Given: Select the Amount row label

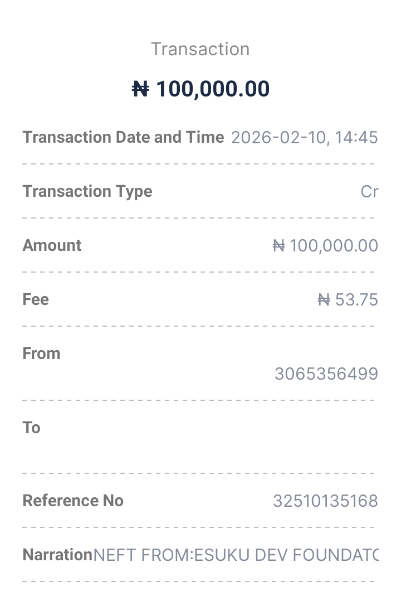Looking at the screenshot, I should (x=52, y=245).
